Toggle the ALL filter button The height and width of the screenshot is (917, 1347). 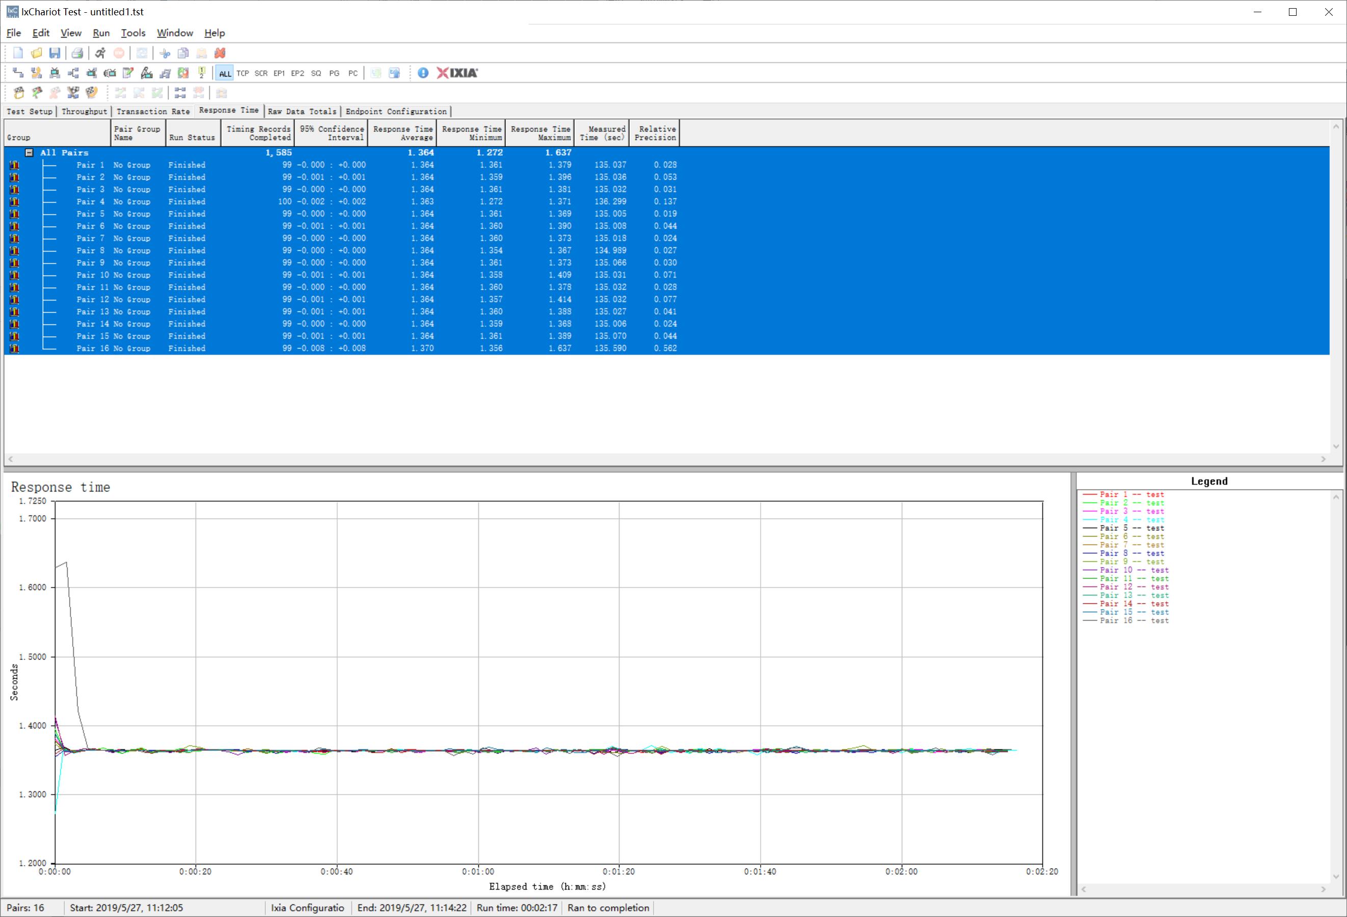(225, 74)
